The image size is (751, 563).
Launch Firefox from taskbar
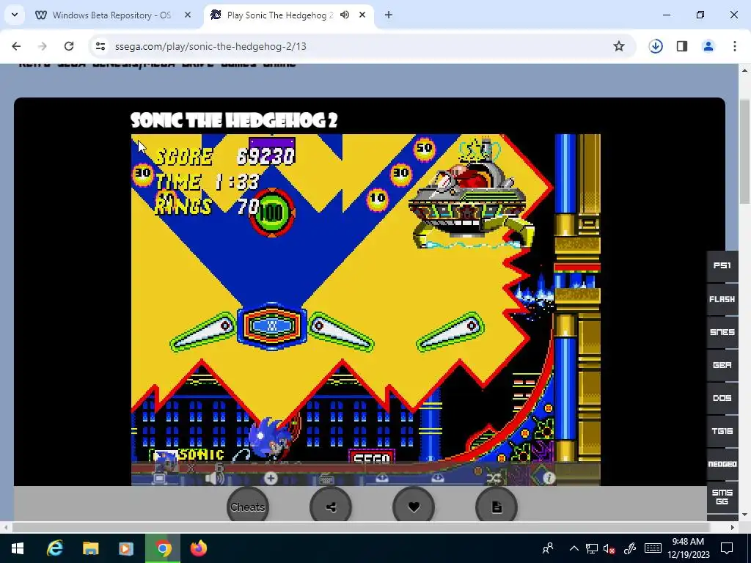[x=198, y=548]
